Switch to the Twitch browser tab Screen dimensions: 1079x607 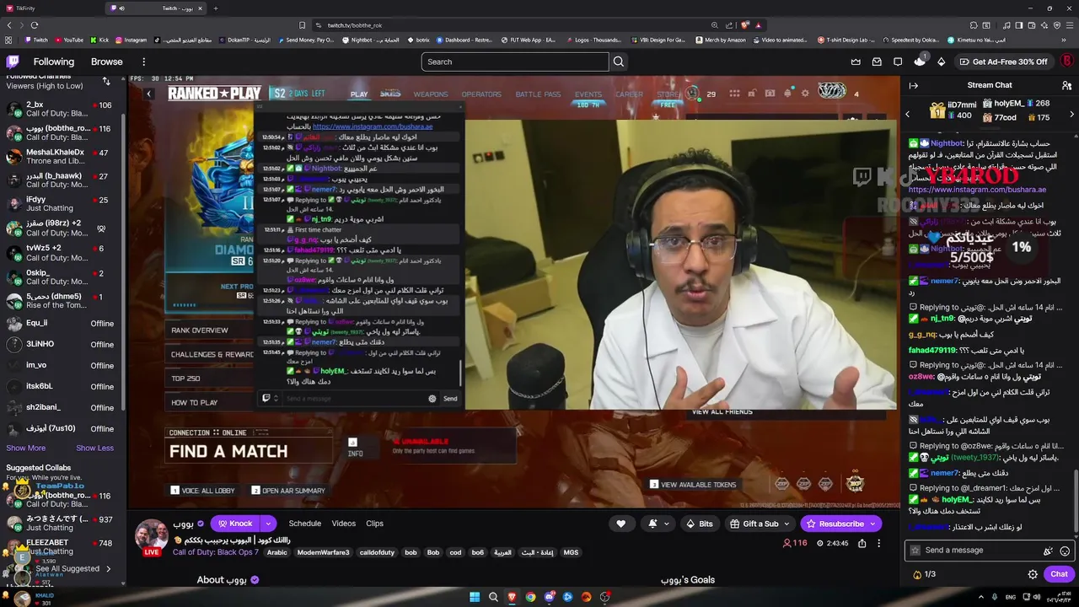click(x=156, y=8)
